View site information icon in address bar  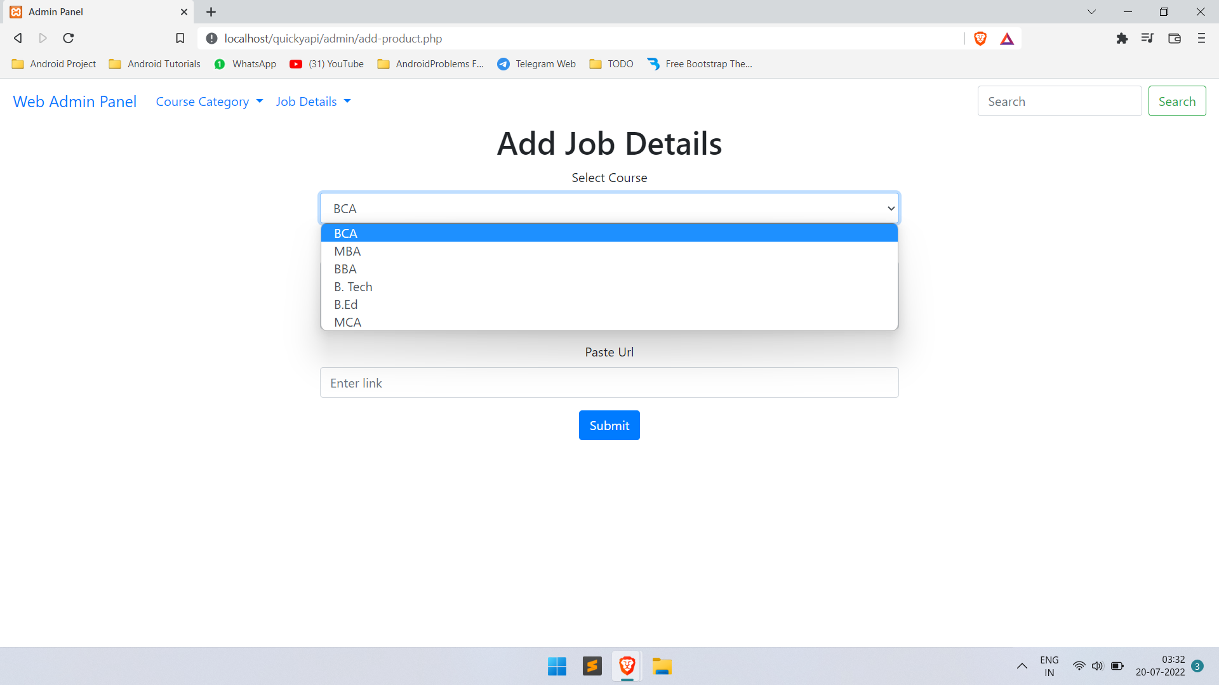212,39
